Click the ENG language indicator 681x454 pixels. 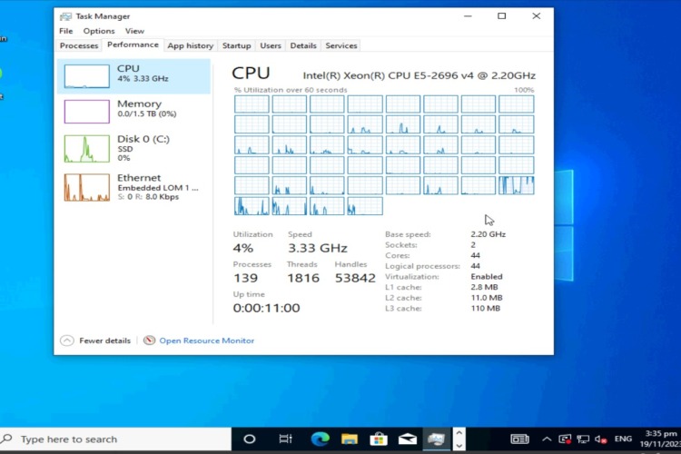coord(623,439)
